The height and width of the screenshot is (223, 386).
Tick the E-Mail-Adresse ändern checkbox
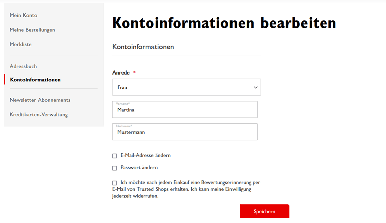(x=115, y=156)
